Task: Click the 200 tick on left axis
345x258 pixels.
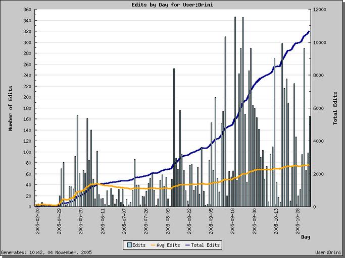Action: (27, 97)
